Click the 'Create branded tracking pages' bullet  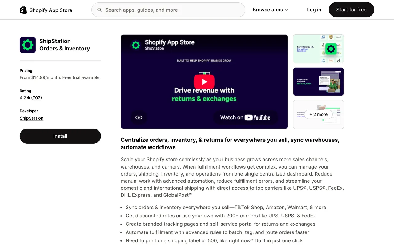click(x=220, y=224)
